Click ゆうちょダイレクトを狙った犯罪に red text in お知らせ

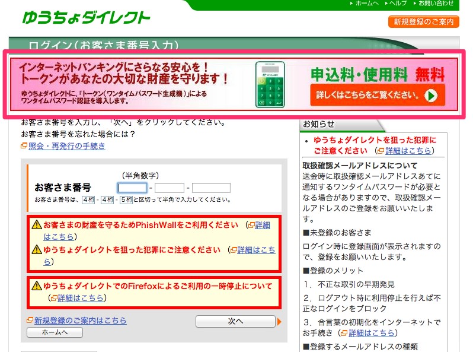click(x=375, y=140)
